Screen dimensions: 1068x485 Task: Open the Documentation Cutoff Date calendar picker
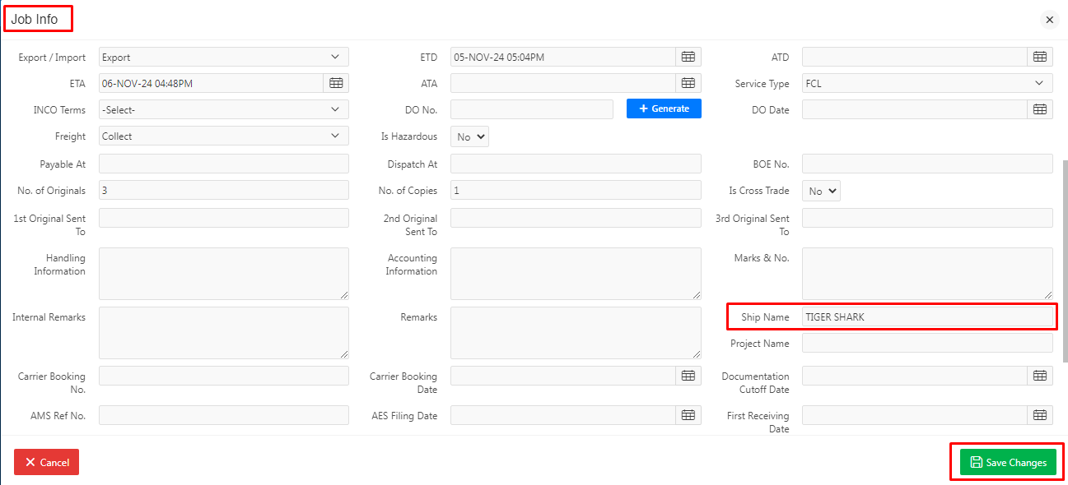(1040, 376)
